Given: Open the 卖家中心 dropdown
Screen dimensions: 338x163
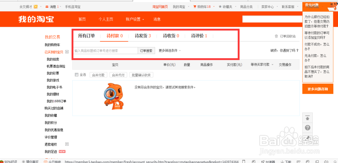Looking at the screenshot, I should pos(269,7).
